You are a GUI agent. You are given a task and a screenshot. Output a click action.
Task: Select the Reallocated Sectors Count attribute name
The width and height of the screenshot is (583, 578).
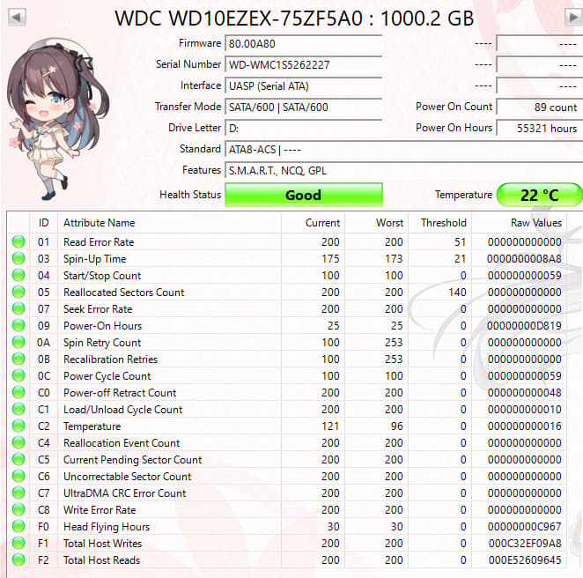tap(124, 292)
